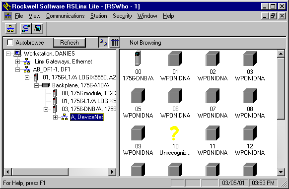
Task: Select 01, 1756-L1/A LOGIX5550 tree item
Action: pos(79,77)
